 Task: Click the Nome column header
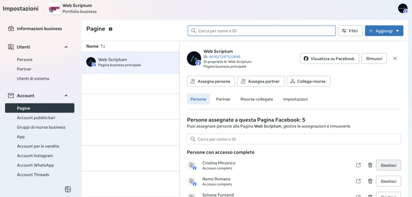tap(92, 46)
